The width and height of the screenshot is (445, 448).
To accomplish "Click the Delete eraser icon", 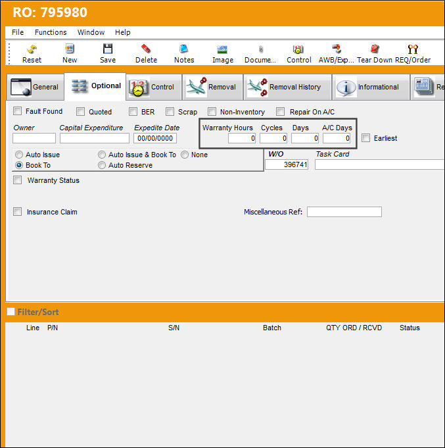I will click(146, 53).
